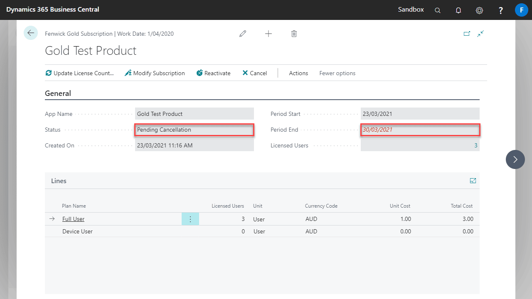The width and height of the screenshot is (532, 299).
Task: Click Modify Subscription action
Action: [155, 73]
